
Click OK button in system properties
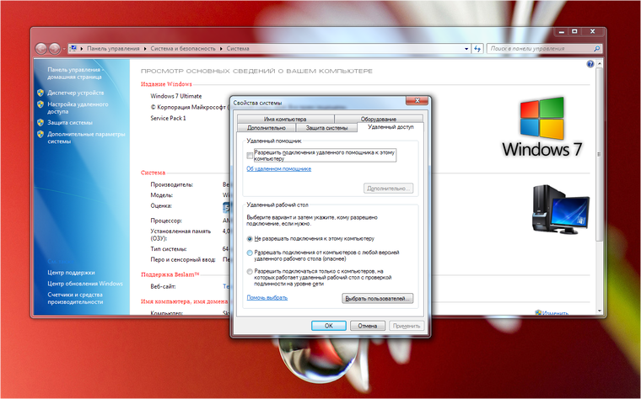click(329, 326)
